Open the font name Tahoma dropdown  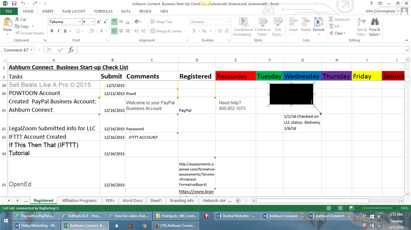pyautogui.click(x=80, y=22)
